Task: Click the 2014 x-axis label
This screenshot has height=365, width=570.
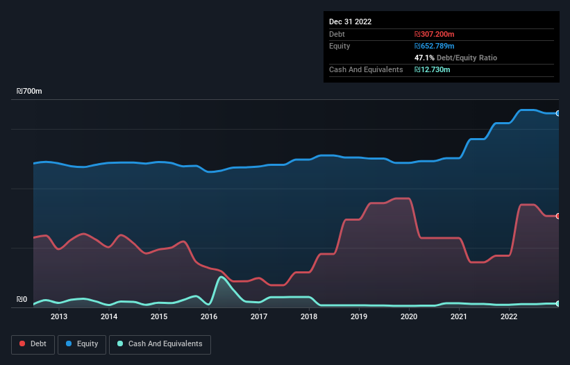Action: click(x=109, y=316)
